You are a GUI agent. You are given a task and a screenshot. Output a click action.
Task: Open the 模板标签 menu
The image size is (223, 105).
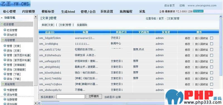pyautogui.click(x=48, y=11)
